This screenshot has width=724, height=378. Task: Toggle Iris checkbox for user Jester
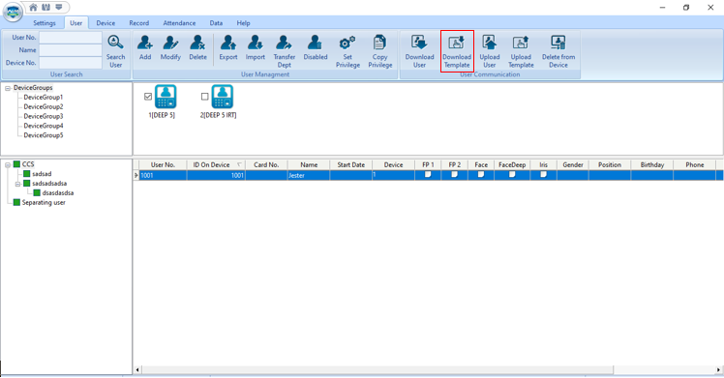pos(543,174)
